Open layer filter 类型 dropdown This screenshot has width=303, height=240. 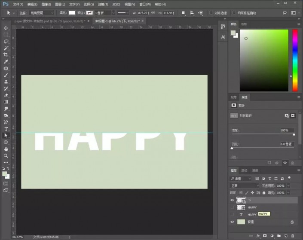[x=241, y=179]
